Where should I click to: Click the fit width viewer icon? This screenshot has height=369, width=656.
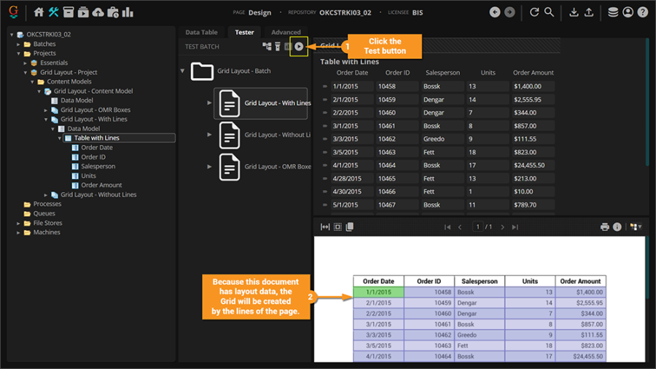[325, 227]
